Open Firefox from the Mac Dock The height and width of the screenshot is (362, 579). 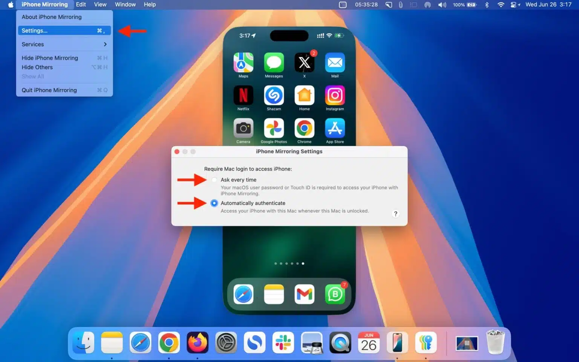(x=198, y=342)
